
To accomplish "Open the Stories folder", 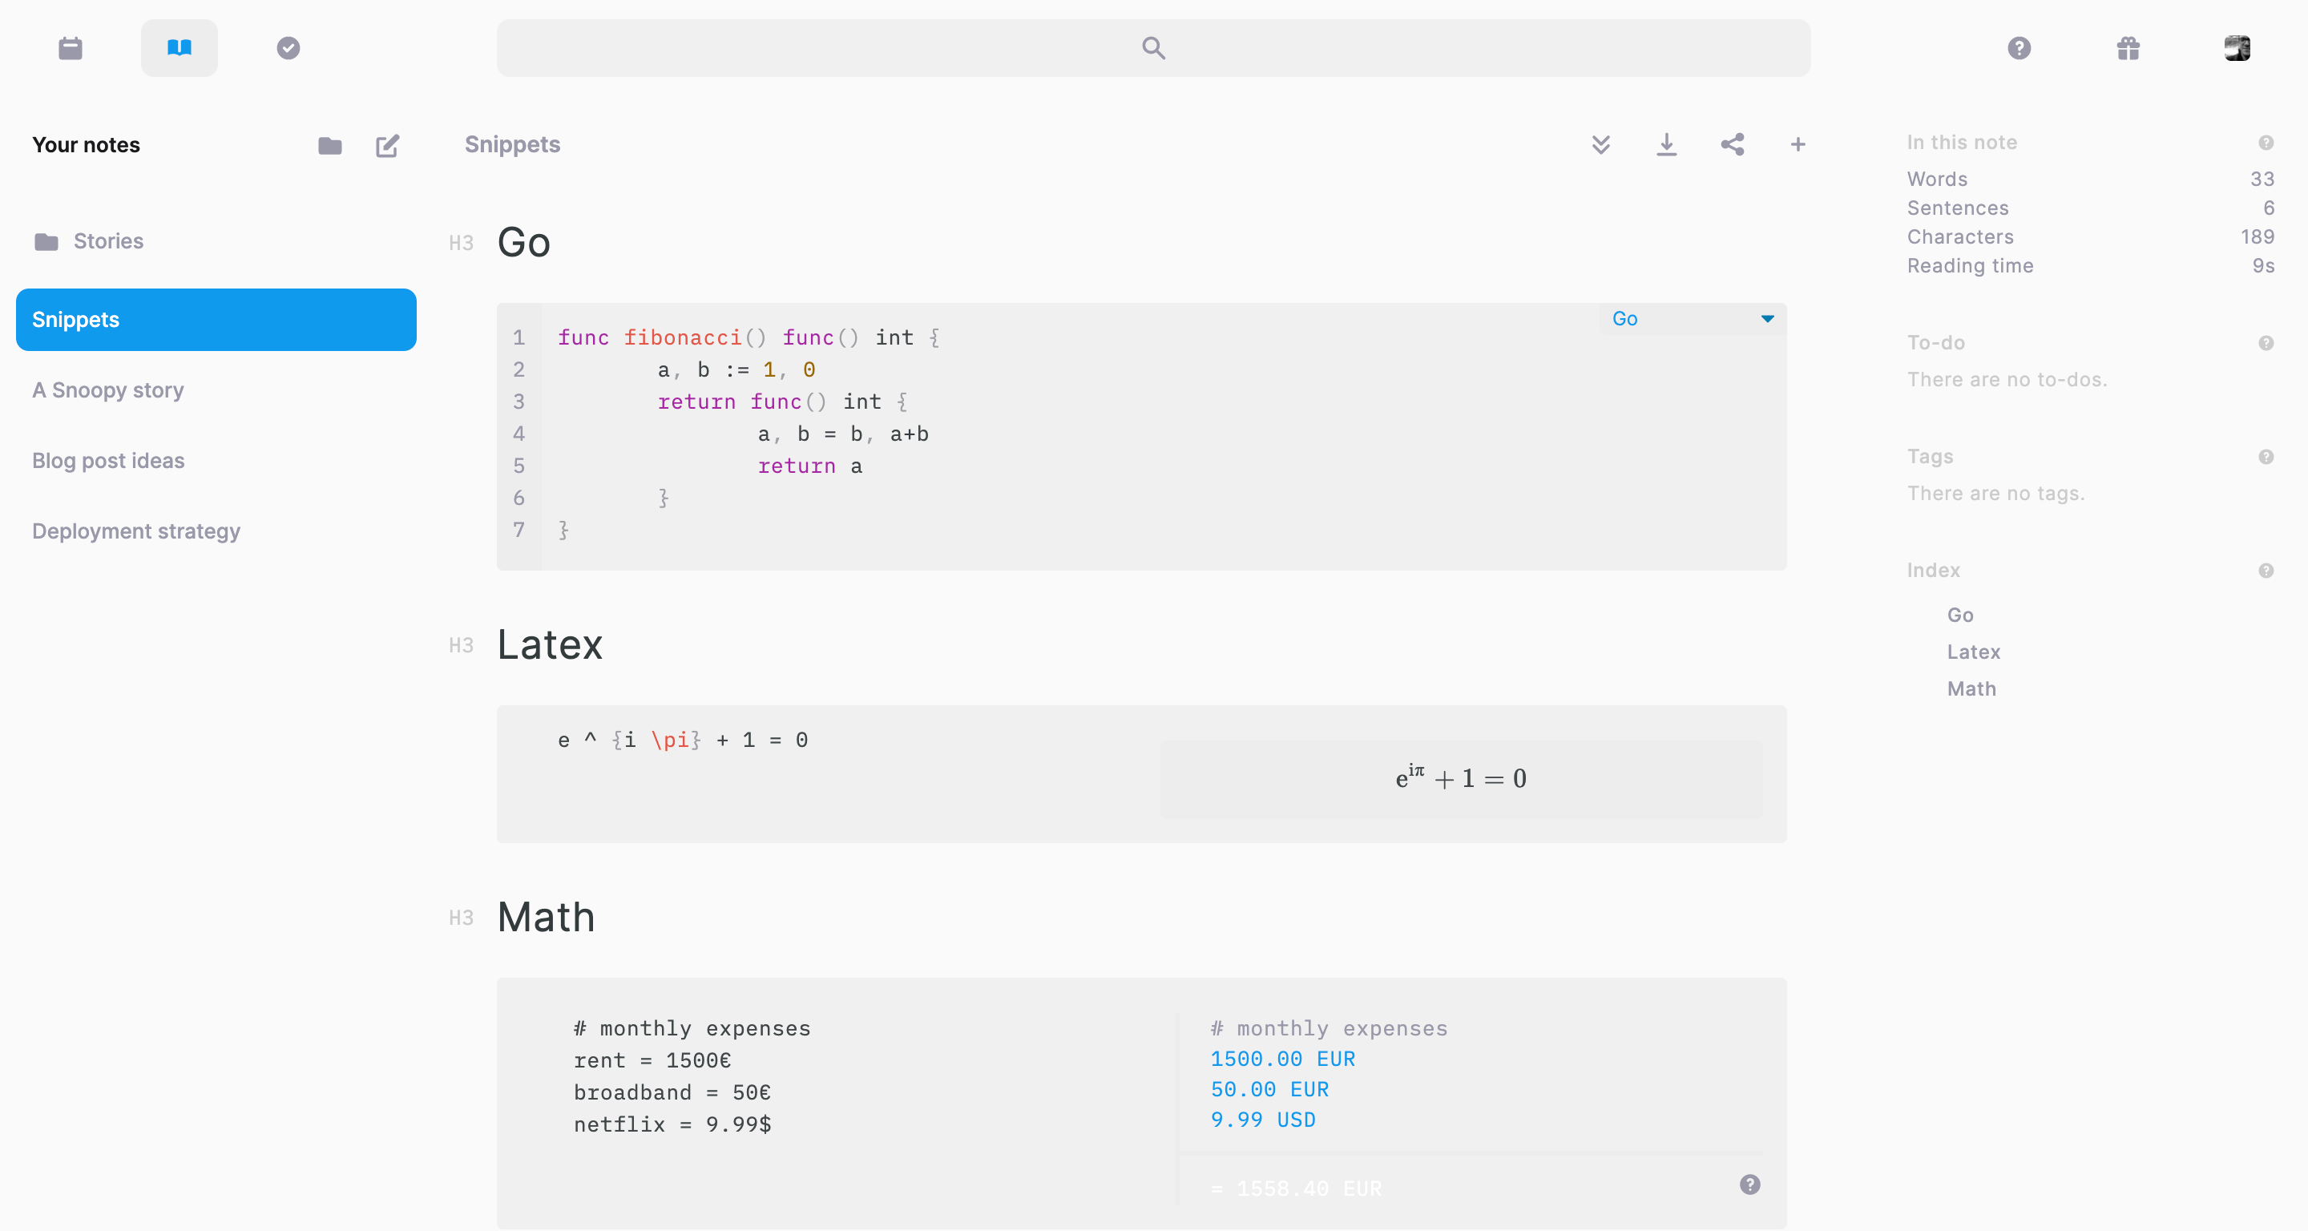I will pyautogui.click(x=107, y=241).
